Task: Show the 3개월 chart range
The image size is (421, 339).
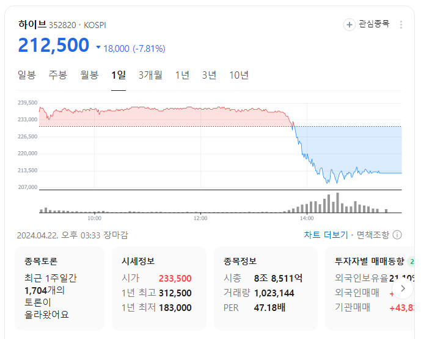Action: coord(150,75)
